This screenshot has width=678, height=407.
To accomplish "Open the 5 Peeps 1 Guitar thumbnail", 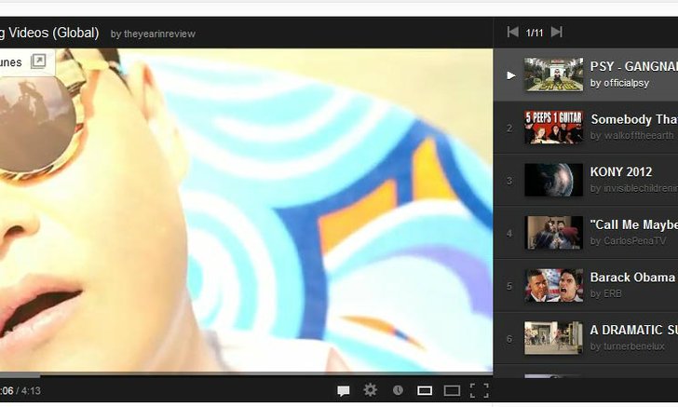I will coord(553,128).
